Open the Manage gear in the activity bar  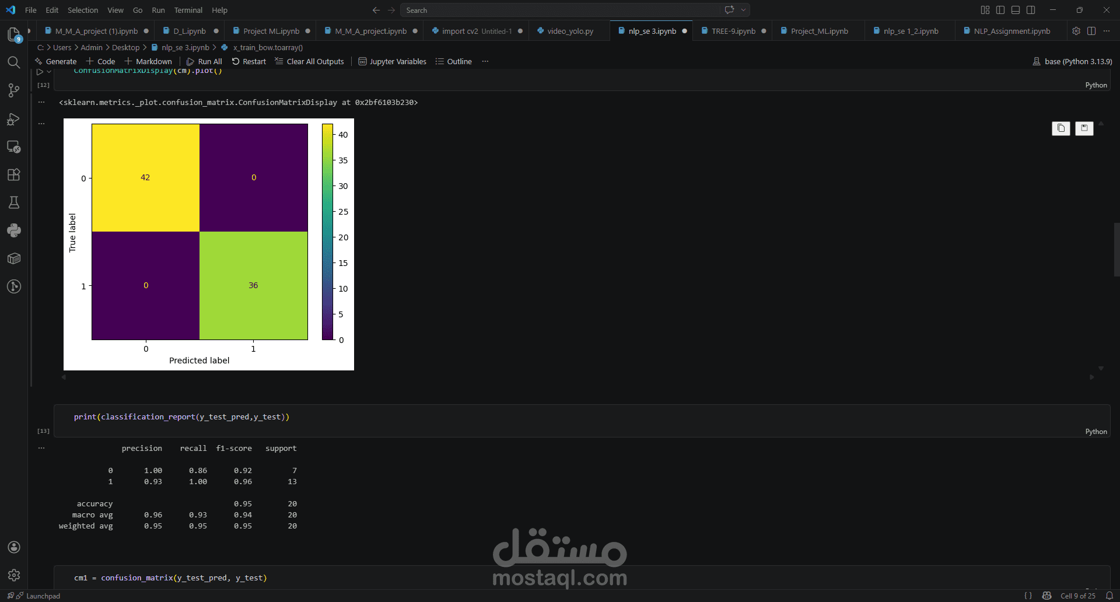coord(14,575)
